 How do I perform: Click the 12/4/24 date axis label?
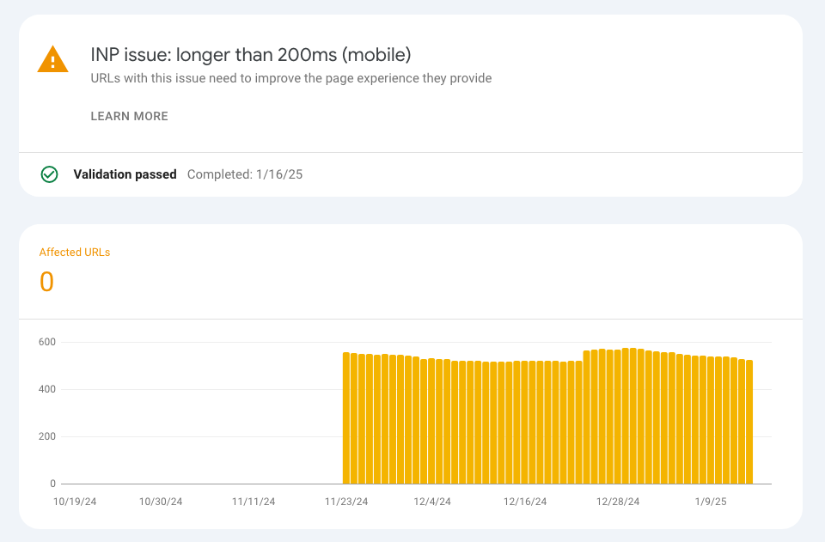coord(431,502)
